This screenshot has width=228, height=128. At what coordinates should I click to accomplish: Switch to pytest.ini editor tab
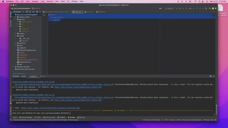coord(78,12)
